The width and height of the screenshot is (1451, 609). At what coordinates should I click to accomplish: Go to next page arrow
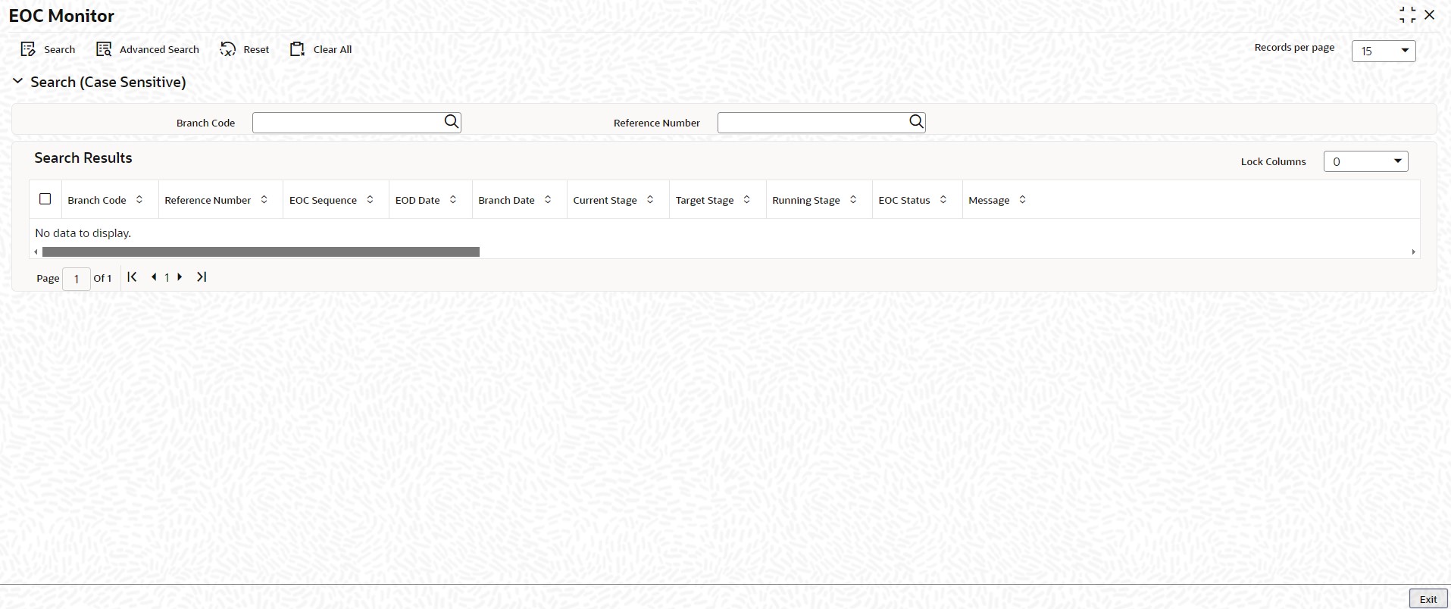coord(180,277)
